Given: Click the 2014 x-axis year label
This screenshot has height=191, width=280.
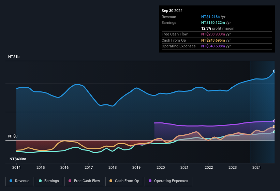Looking at the screenshot, I should pyautogui.click(x=16, y=167).
